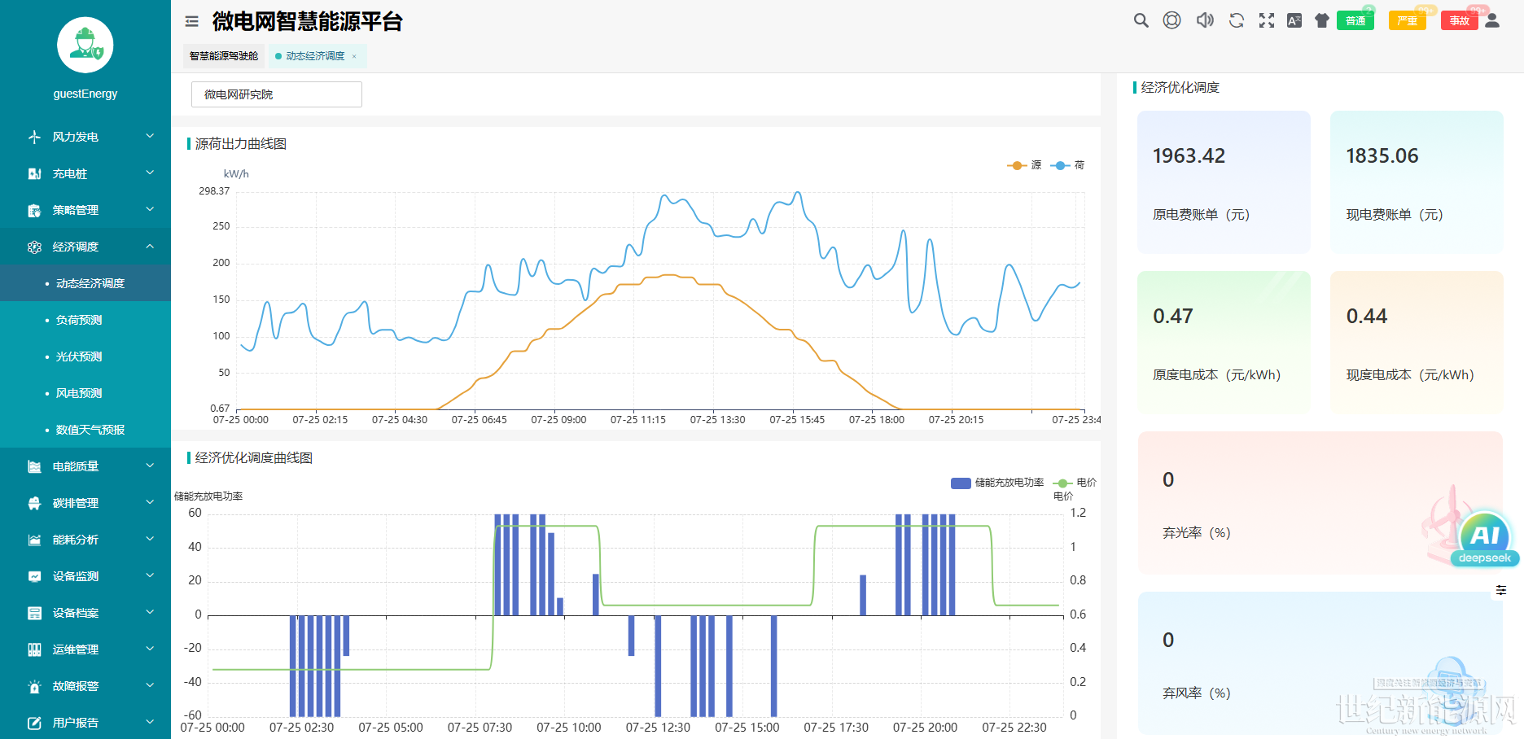Click the refresh arrows icon

click(1236, 21)
